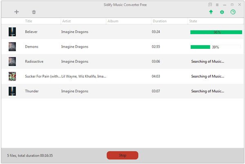Click the Demons 39% progress bar
This screenshot has height=164, width=245.
coord(216,47)
